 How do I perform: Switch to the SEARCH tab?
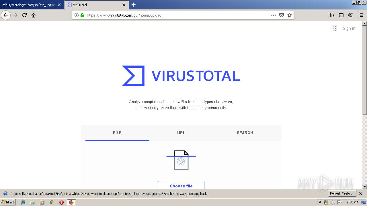[x=245, y=133]
